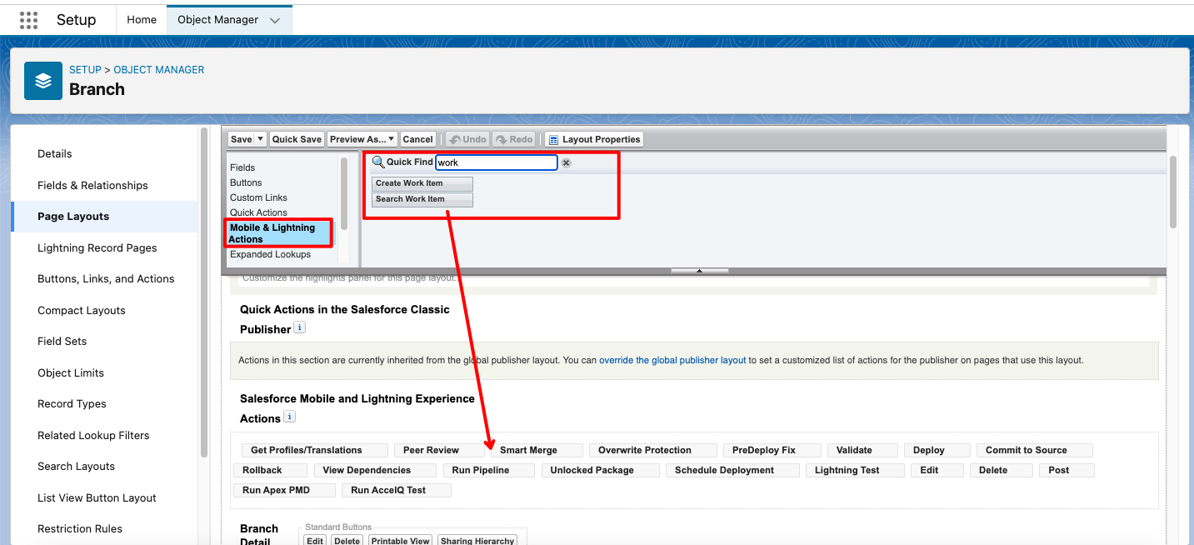Open Related Lookup Filters
The height and width of the screenshot is (545, 1194).
point(93,435)
